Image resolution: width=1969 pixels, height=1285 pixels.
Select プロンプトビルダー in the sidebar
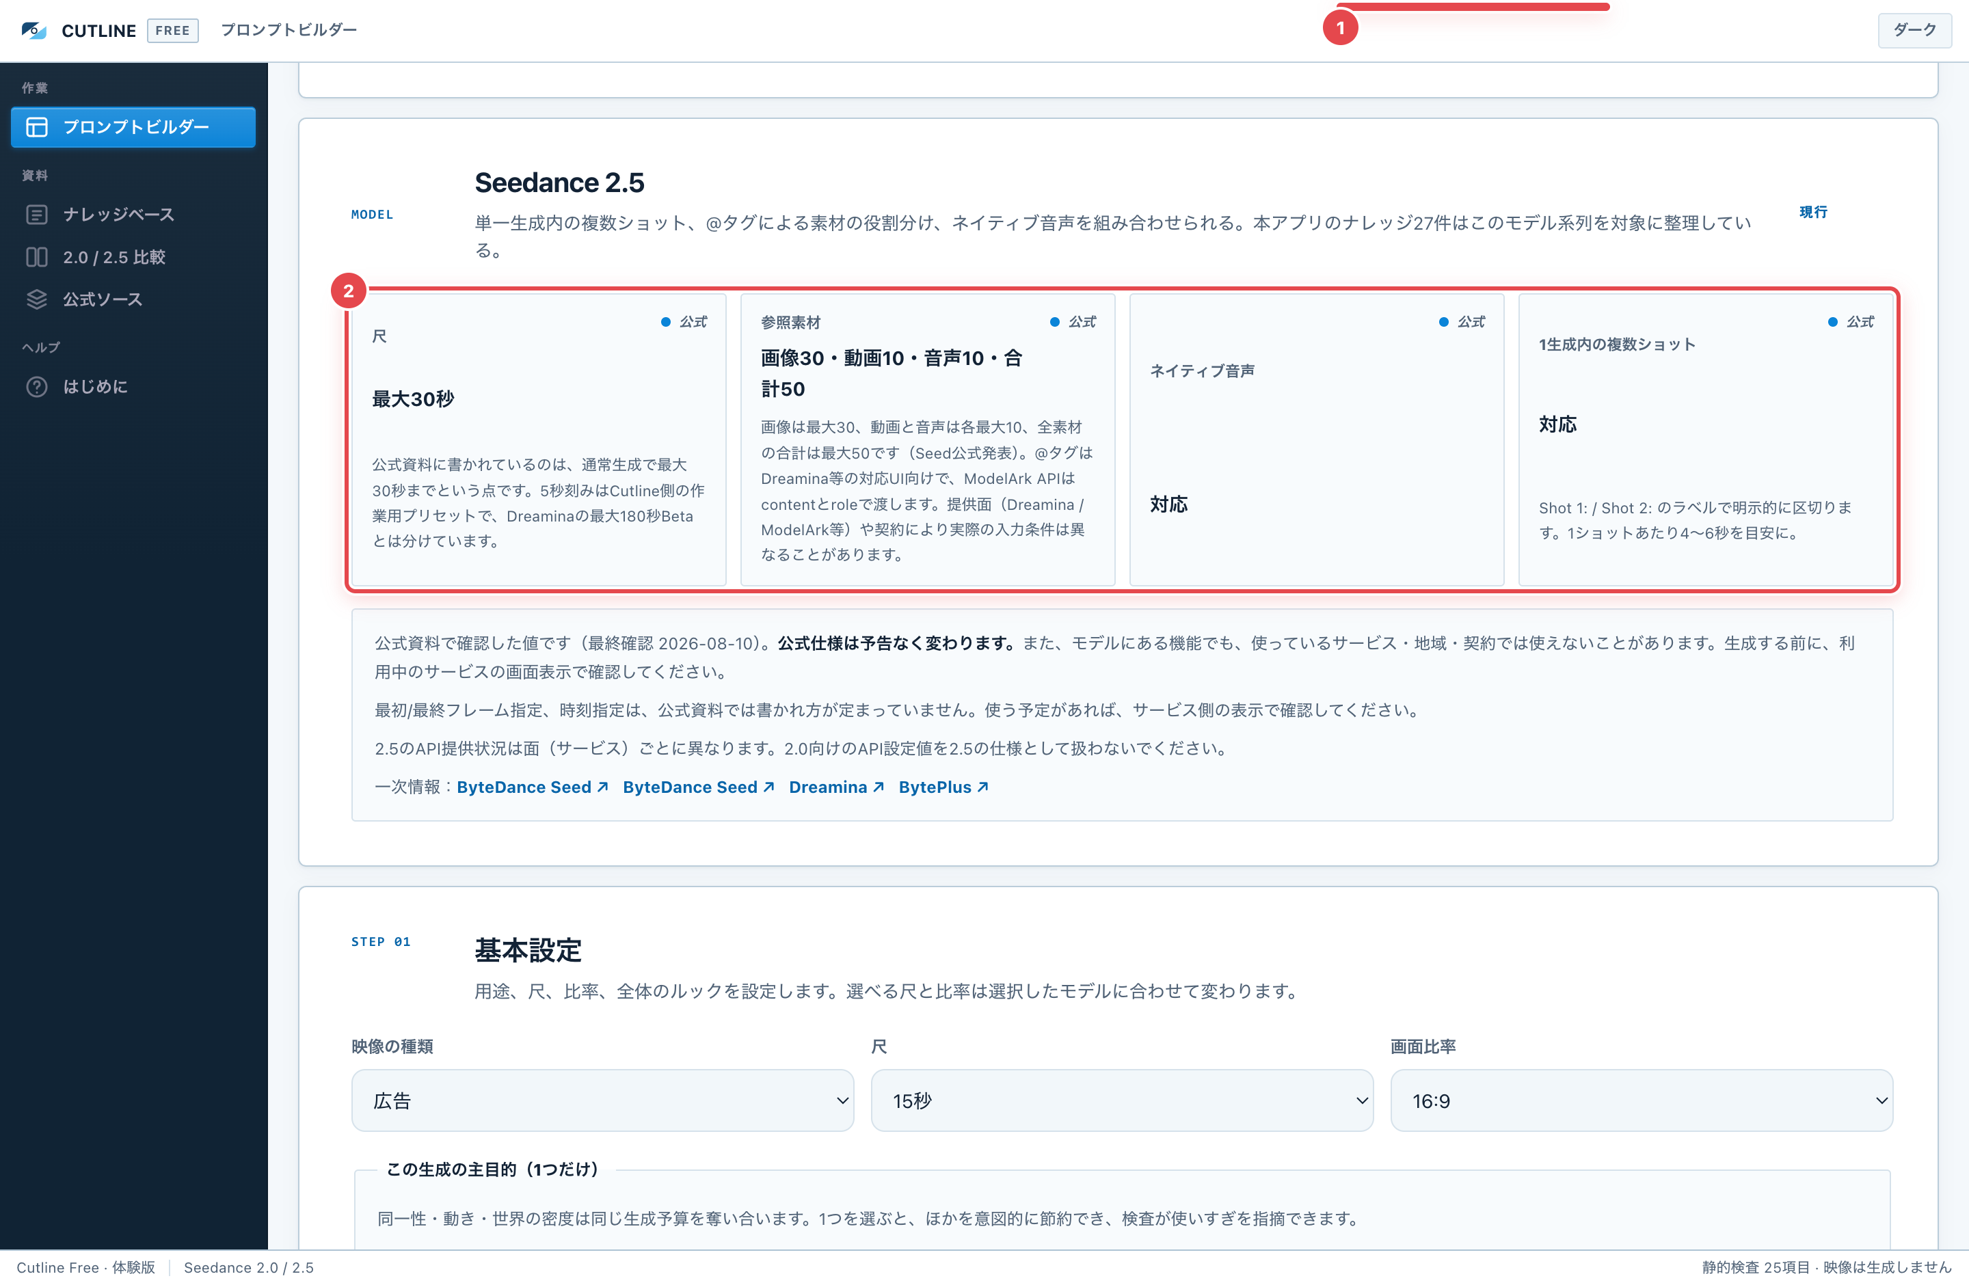(x=133, y=126)
